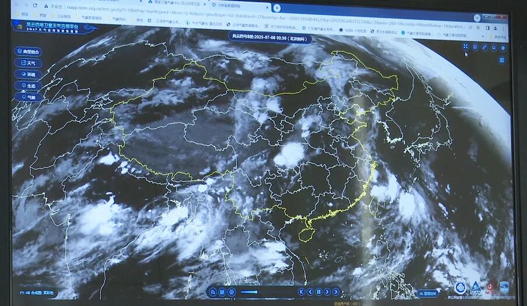Open the 公众服务 bookmark folder

pyautogui.click(x=61, y=16)
